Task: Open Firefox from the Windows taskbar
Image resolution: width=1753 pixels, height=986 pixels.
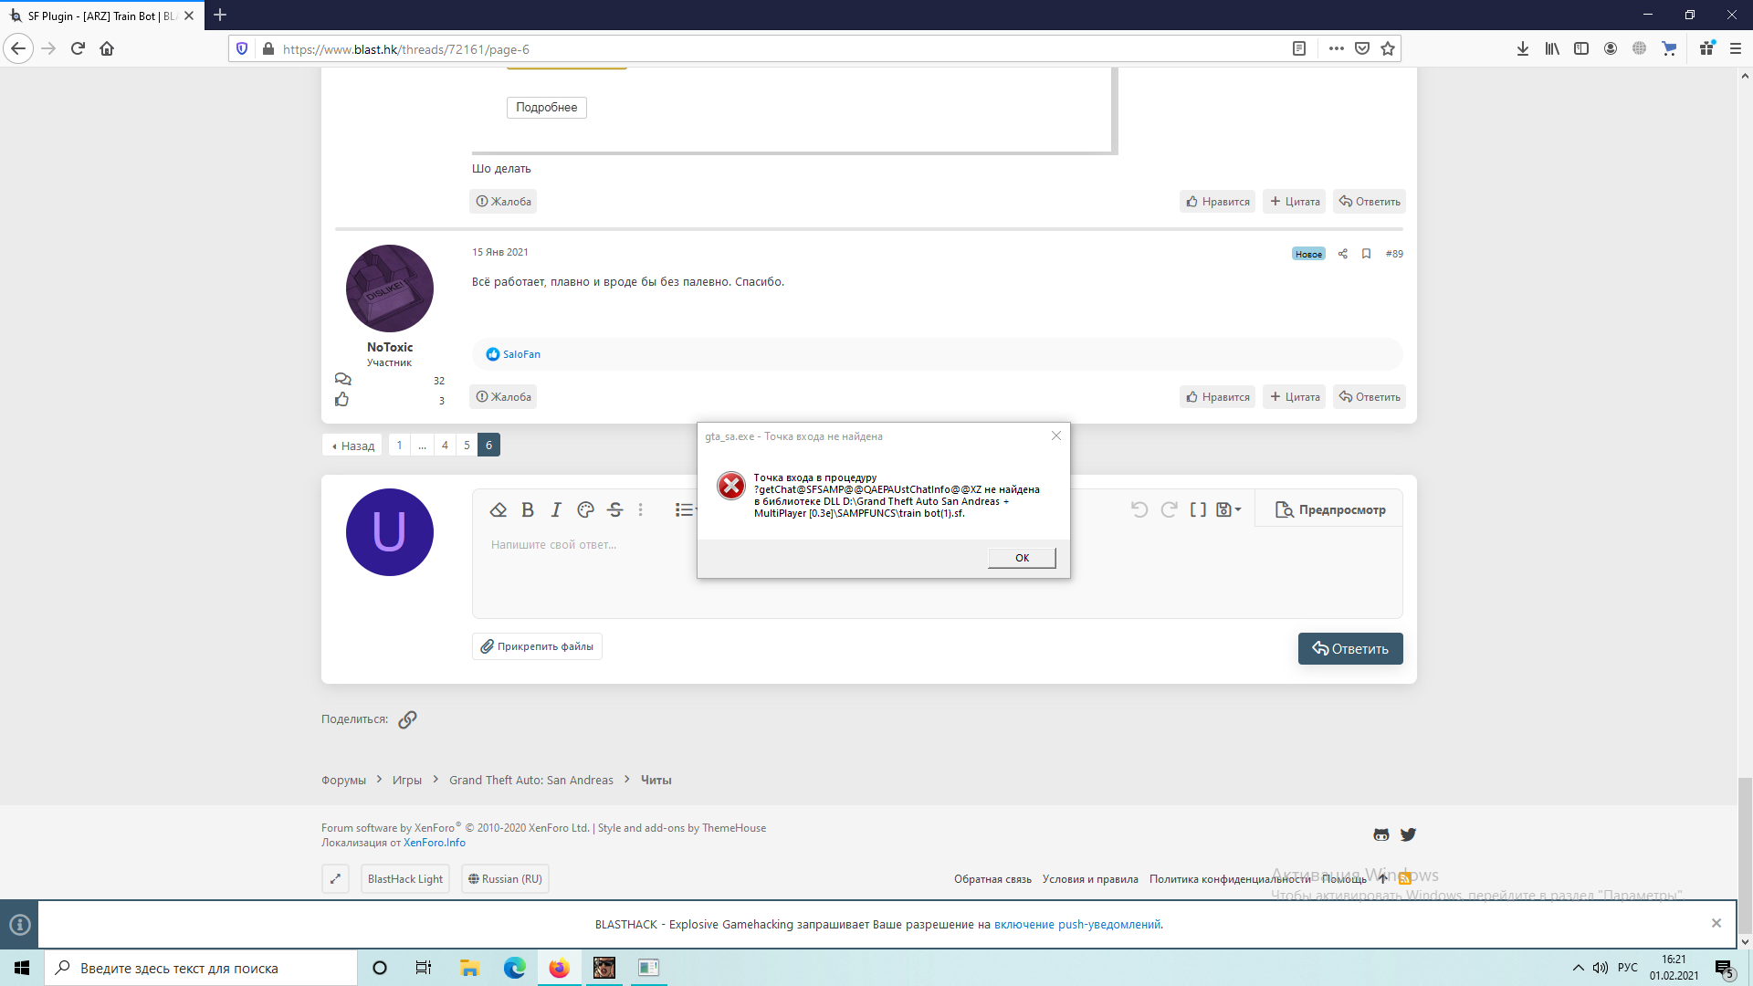Action: [x=559, y=968]
